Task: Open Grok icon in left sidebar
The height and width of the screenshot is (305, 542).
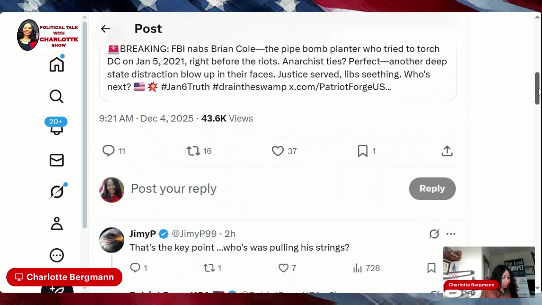Action: pos(57,192)
